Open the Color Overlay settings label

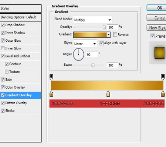tap(15, 87)
